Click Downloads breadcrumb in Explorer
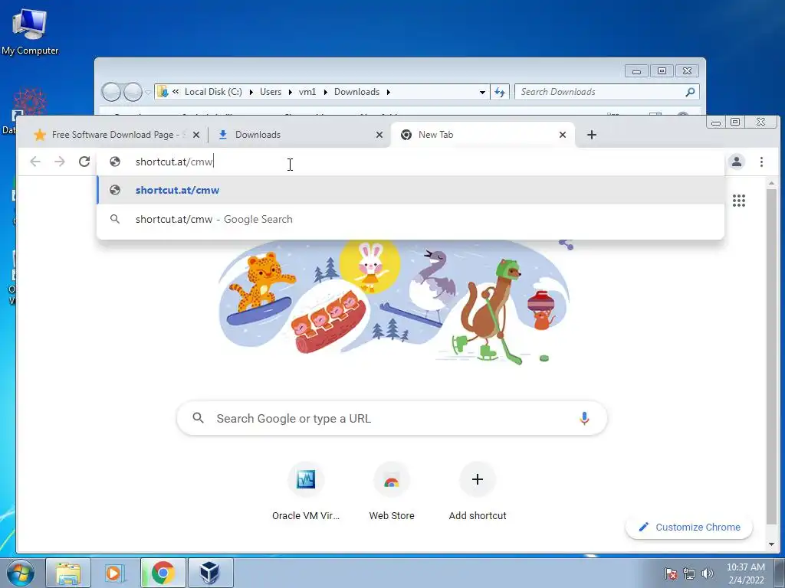 (x=357, y=92)
